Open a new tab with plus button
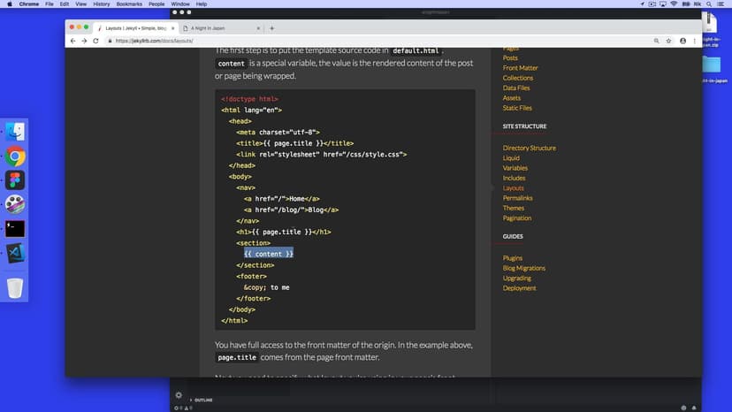732x412 pixels. point(271,28)
